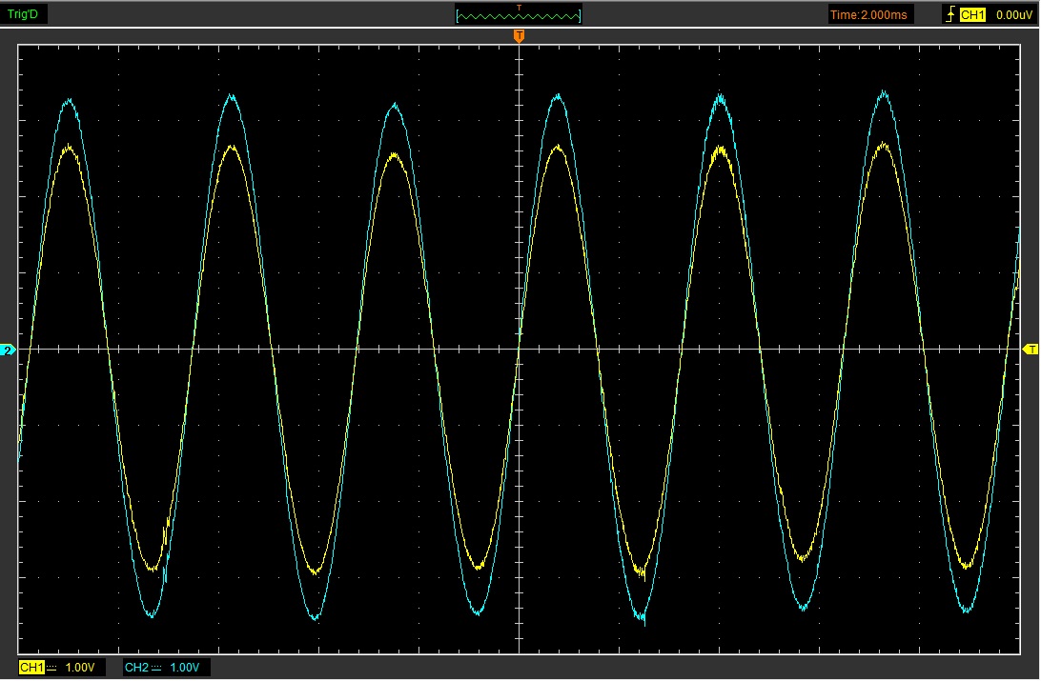Select the cyan channel 2 ground marker
This screenshot has width=1041, height=681.
(9, 351)
